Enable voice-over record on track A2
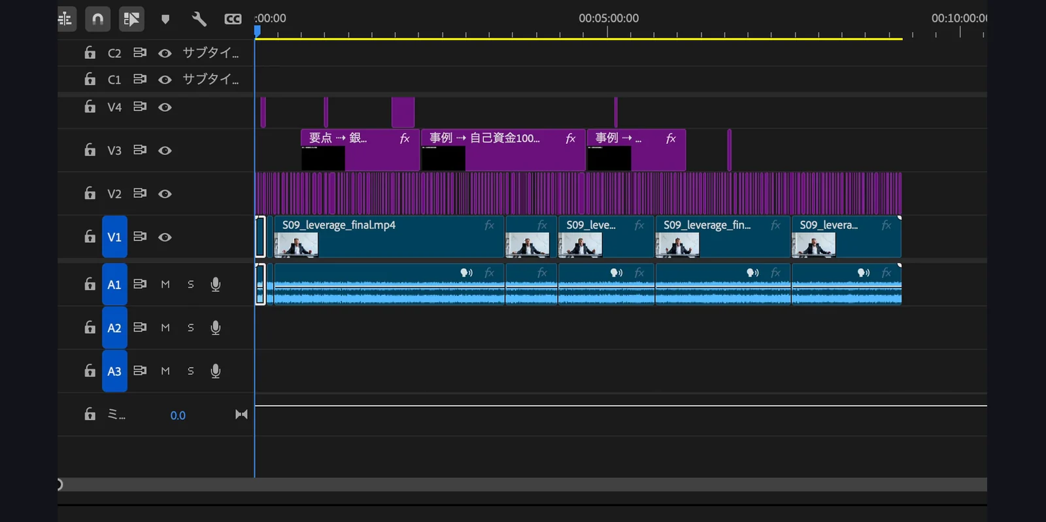 pos(215,327)
